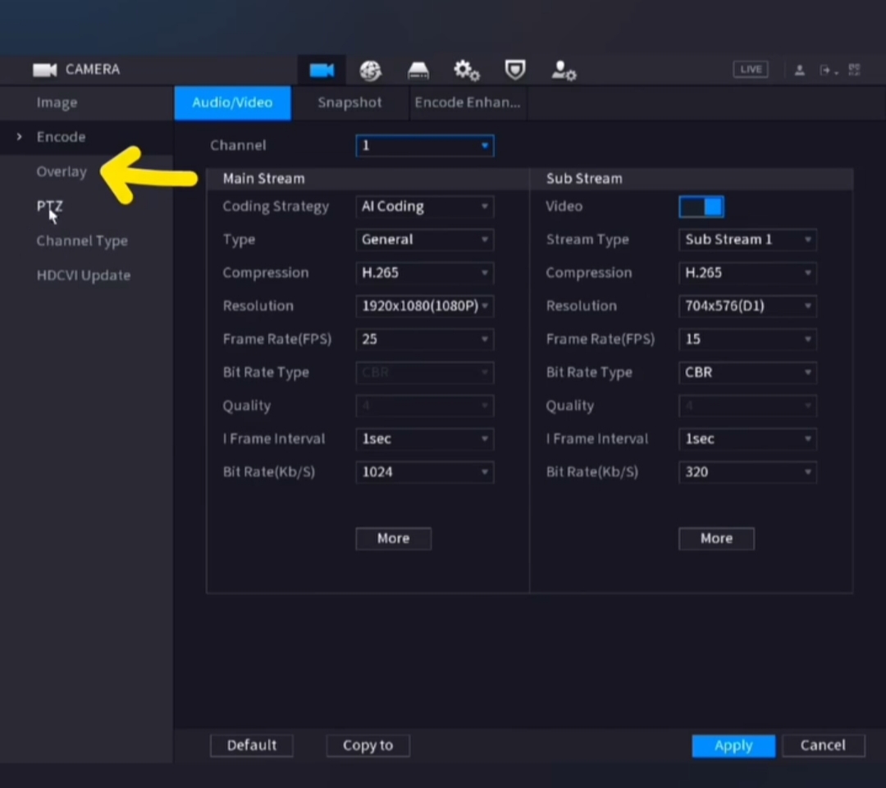Open the Main Stream Frame Rate dropdown
This screenshot has height=788, width=886.
tap(425, 339)
